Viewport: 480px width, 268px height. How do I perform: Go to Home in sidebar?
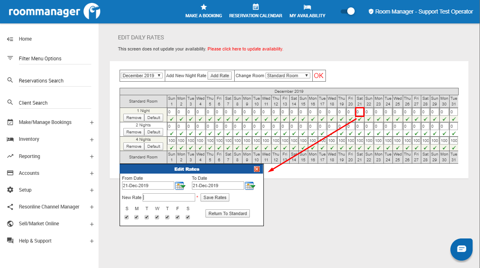tap(25, 39)
